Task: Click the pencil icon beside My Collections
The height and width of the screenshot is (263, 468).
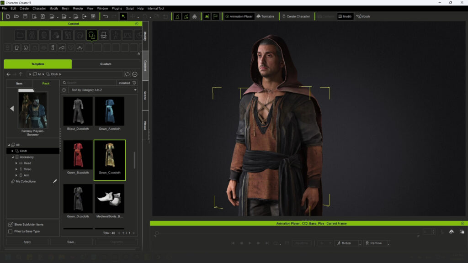Action: [x=55, y=181]
